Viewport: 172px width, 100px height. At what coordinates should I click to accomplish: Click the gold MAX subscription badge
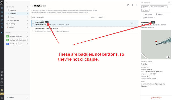[x=2, y=94]
